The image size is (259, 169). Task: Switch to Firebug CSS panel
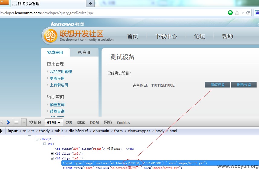(69, 123)
